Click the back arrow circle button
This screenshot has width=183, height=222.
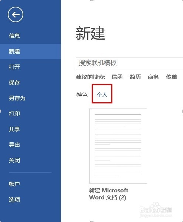(x=16, y=14)
